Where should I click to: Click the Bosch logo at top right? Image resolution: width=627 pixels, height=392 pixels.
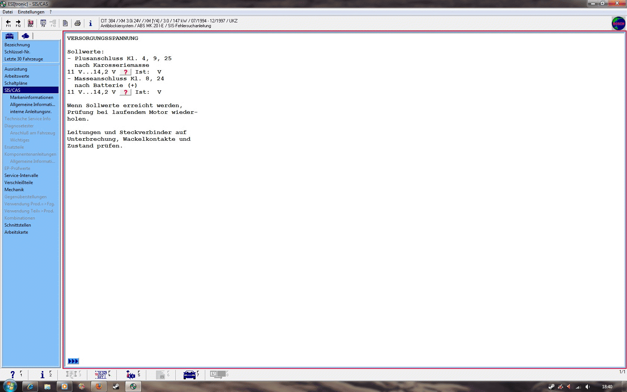coord(618,23)
